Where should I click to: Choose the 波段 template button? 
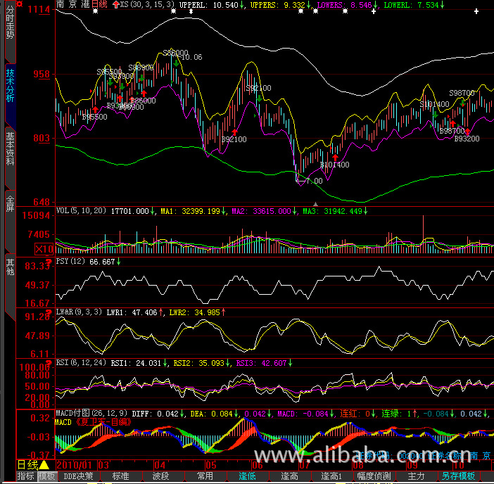[x=160, y=476]
